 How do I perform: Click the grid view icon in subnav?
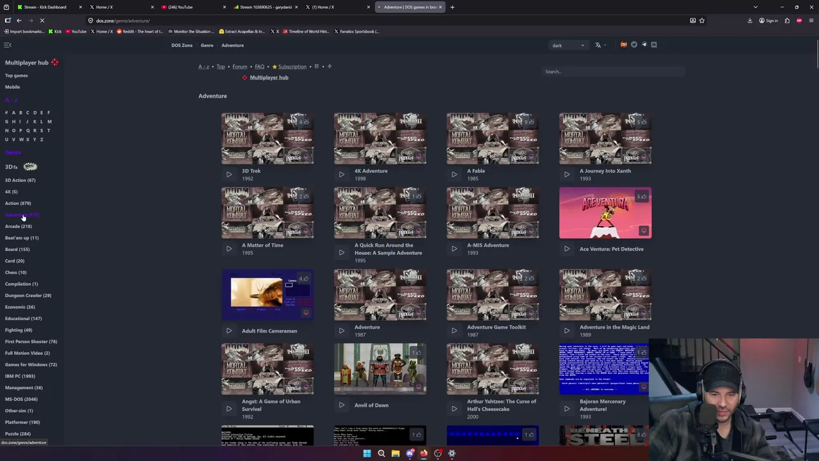click(x=317, y=67)
